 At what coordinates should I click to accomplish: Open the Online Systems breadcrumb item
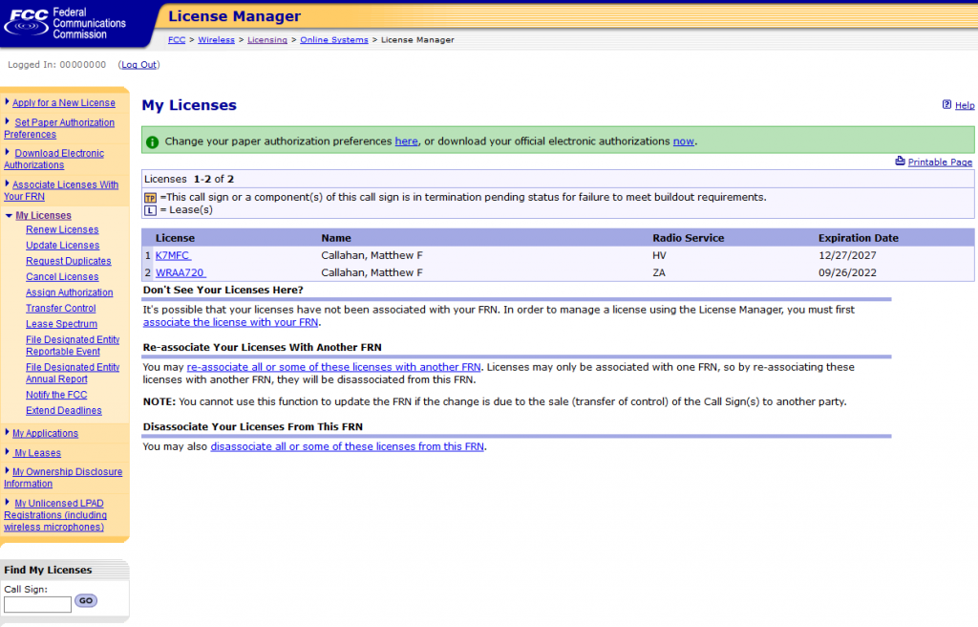[x=333, y=40]
